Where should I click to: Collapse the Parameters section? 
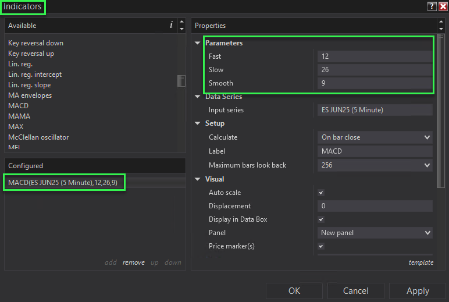click(197, 43)
